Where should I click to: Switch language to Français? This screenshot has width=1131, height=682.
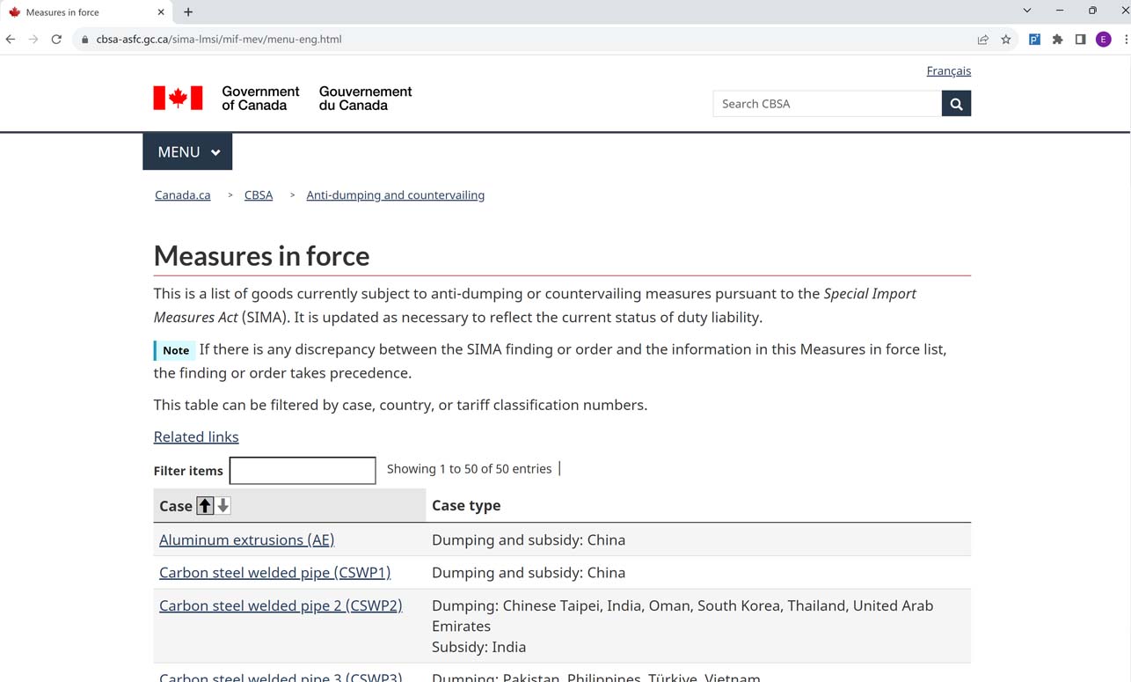coord(948,70)
